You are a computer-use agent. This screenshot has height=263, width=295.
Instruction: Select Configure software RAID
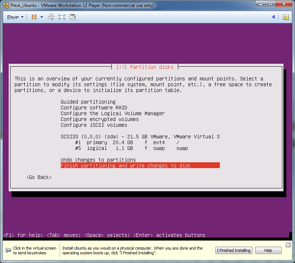(94, 108)
